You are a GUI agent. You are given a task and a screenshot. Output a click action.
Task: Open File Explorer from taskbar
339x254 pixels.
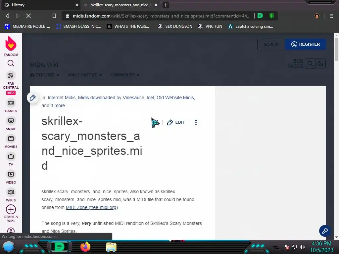pyautogui.click(x=111, y=247)
